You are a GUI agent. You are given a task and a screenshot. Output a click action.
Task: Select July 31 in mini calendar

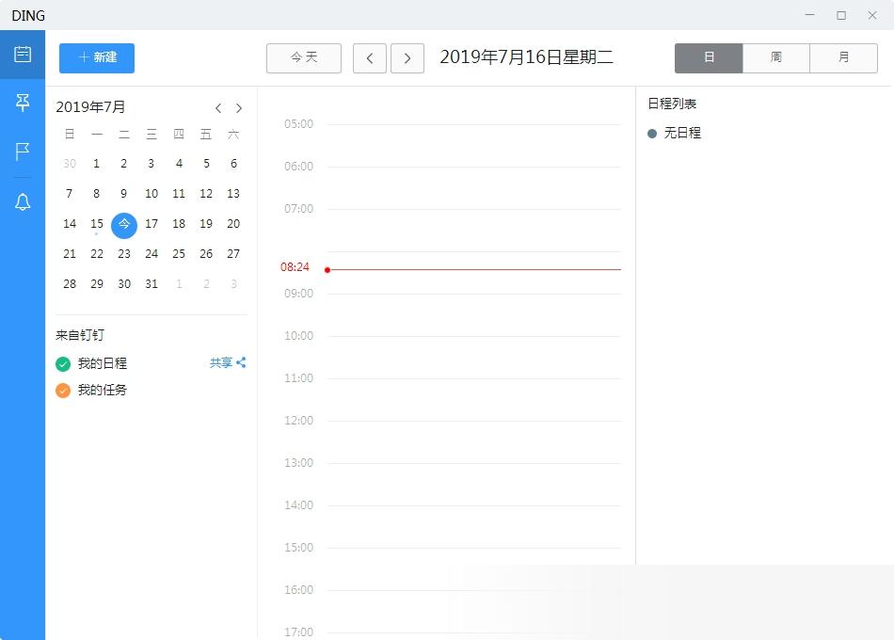pyautogui.click(x=152, y=284)
